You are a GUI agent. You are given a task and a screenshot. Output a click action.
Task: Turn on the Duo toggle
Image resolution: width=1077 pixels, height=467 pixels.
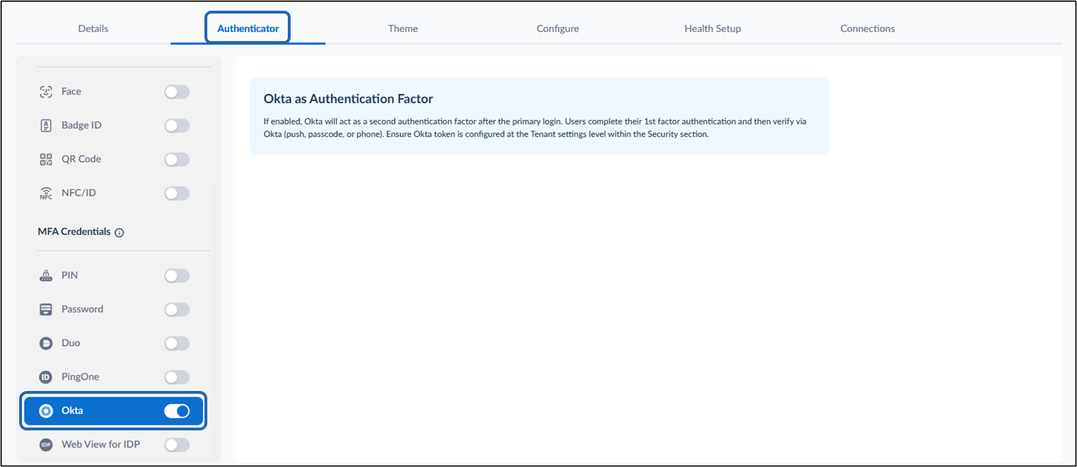tap(177, 343)
